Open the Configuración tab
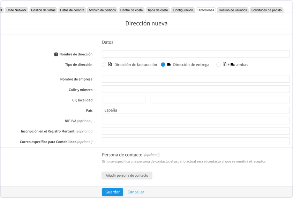The height and width of the screenshot is (198, 293). tap(183, 10)
